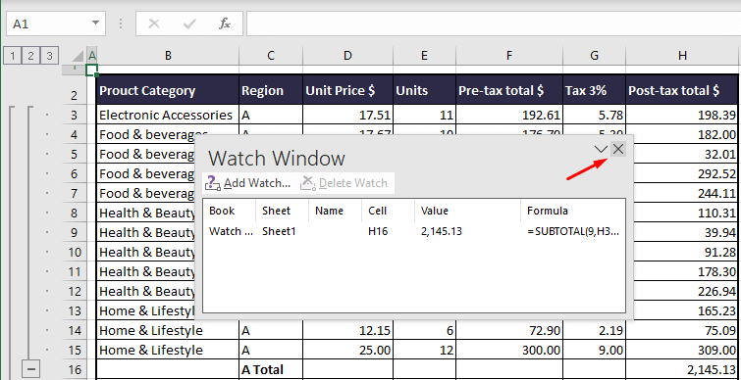Viewport: 741px width, 380px height.
Task: Click Add Watch in Watch Window
Action: point(247,183)
